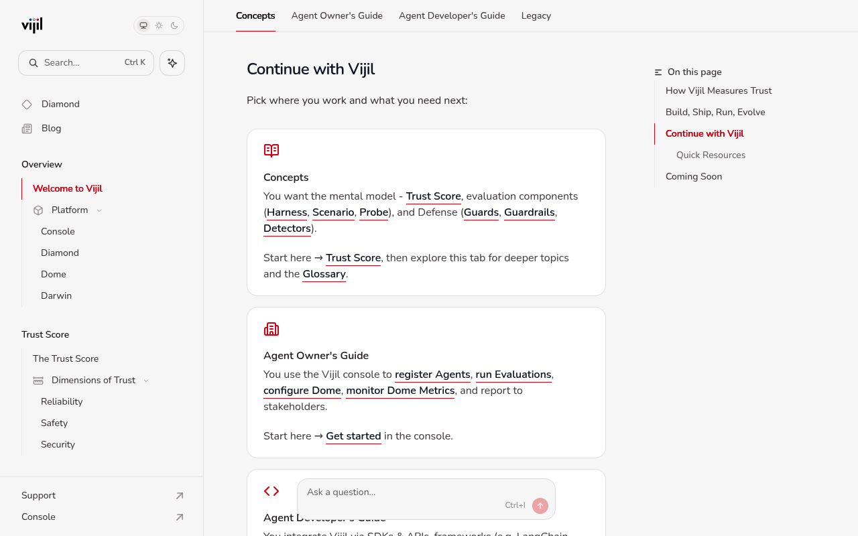Follow the Detectors link
Viewport: 858px width, 536px height.
(287, 228)
